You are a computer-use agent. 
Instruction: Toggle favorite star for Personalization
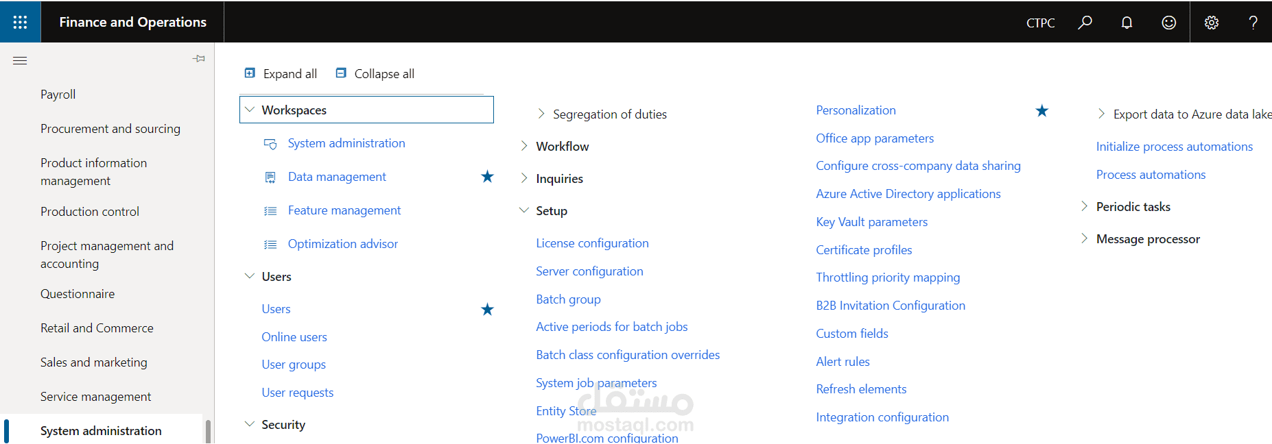tap(1041, 111)
